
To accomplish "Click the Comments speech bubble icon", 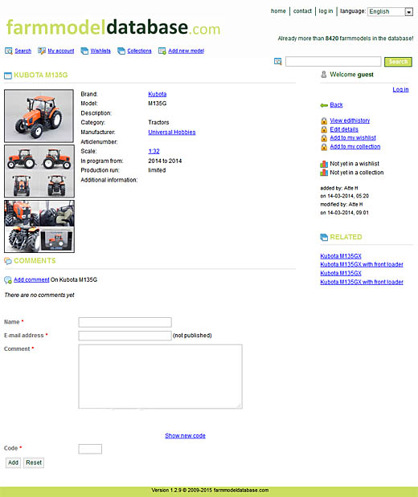I will 8,261.
